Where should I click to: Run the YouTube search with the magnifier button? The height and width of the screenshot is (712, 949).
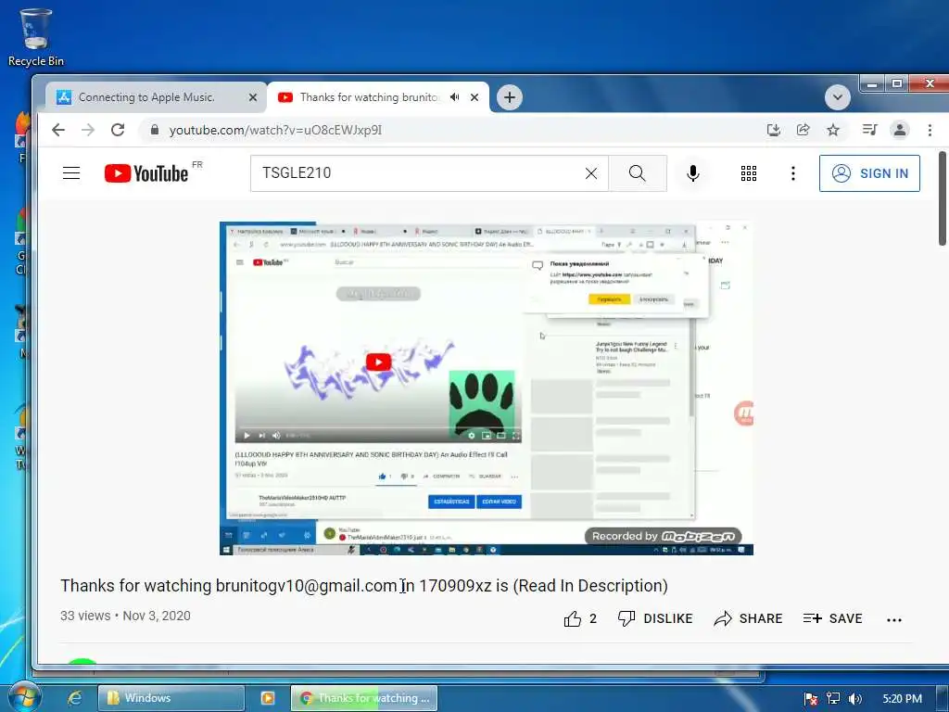[x=638, y=173]
